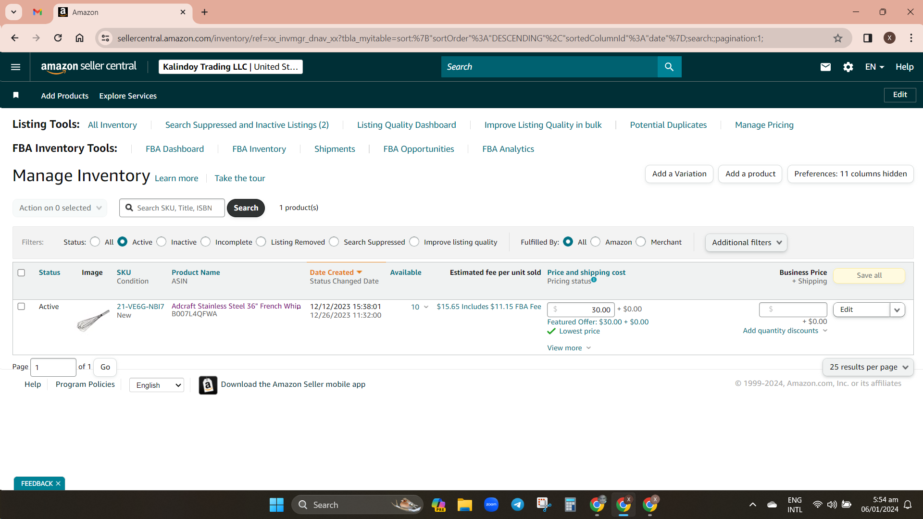Open the English footer language dropdown

click(x=157, y=385)
